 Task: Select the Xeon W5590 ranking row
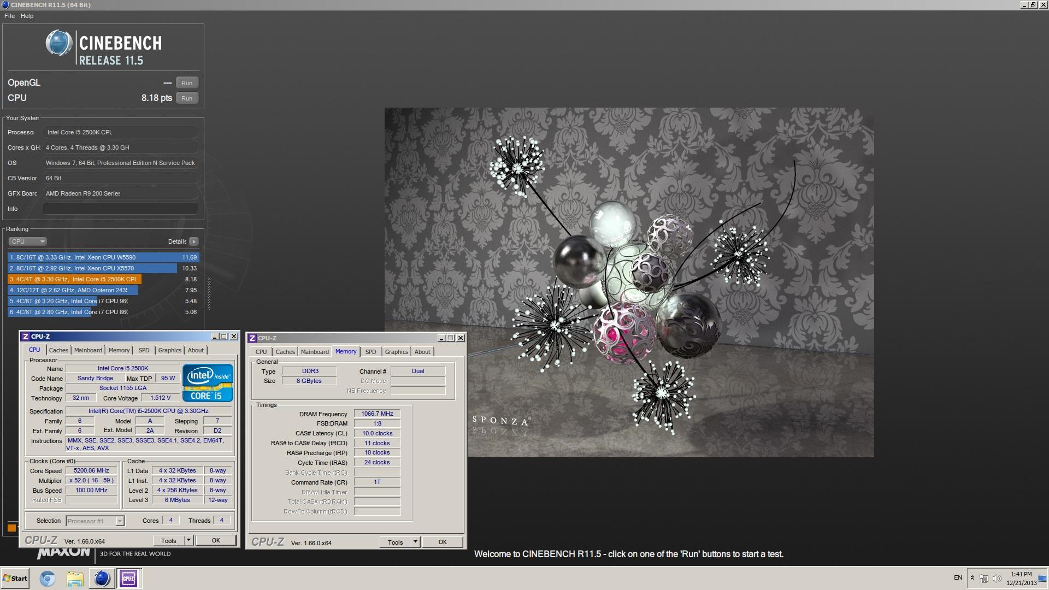(x=103, y=257)
